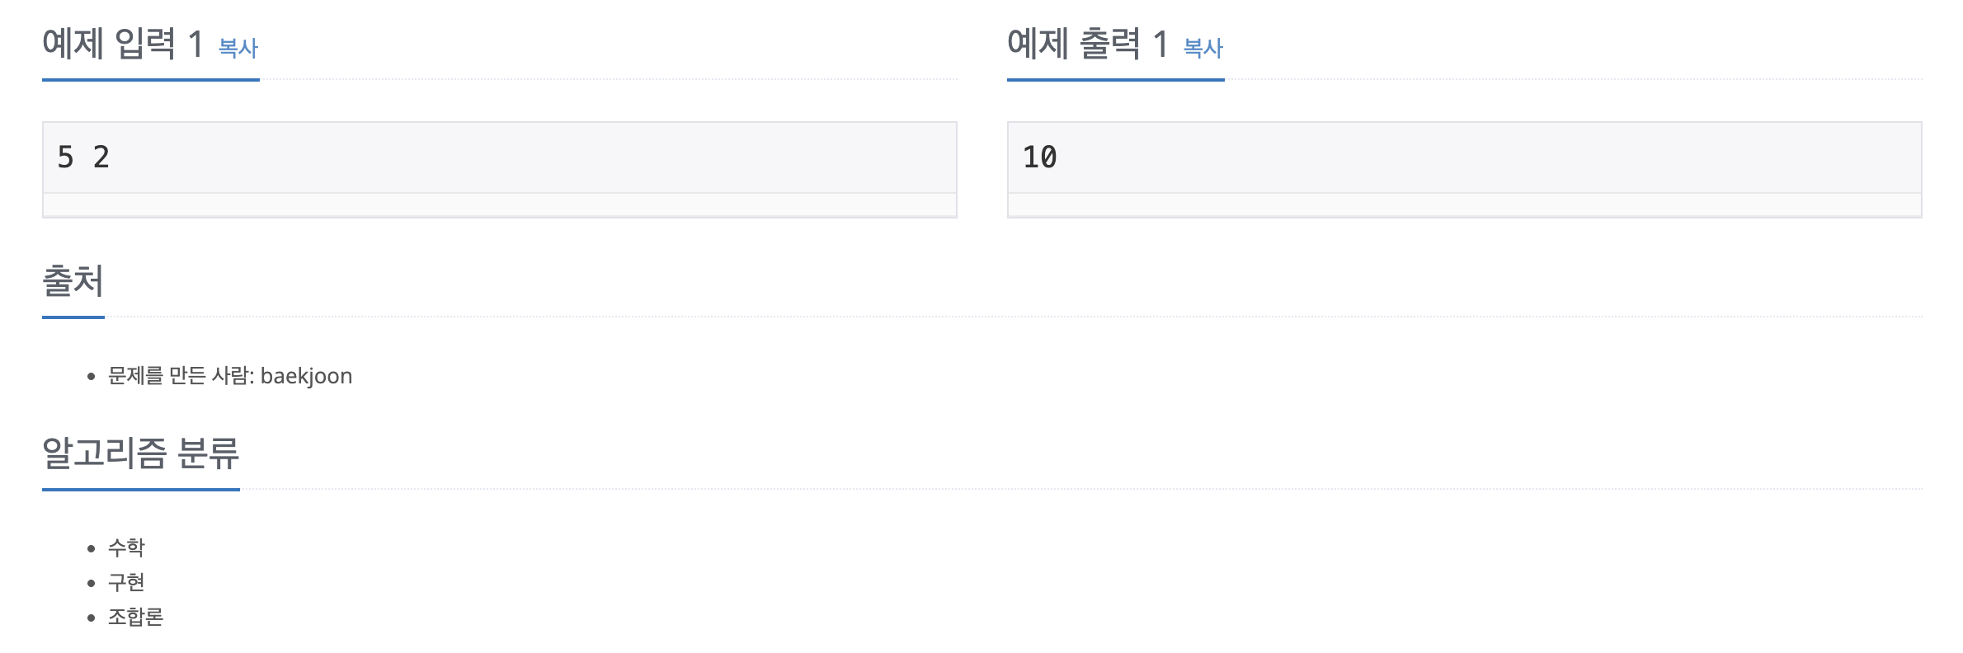Open the 구현 algorithm category
Screen dimensions: 1963x653
pyautogui.click(x=126, y=582)
